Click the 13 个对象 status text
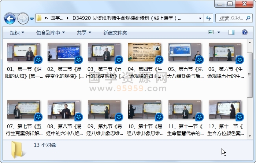Screen dimensions: 256x163 45,145
